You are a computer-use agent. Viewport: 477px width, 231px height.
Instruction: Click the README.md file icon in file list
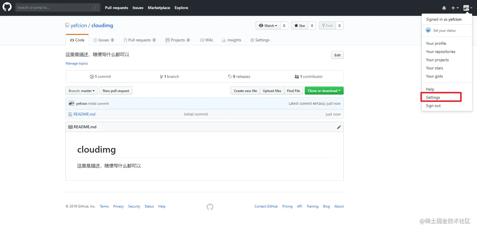click(x=71, y=114)
